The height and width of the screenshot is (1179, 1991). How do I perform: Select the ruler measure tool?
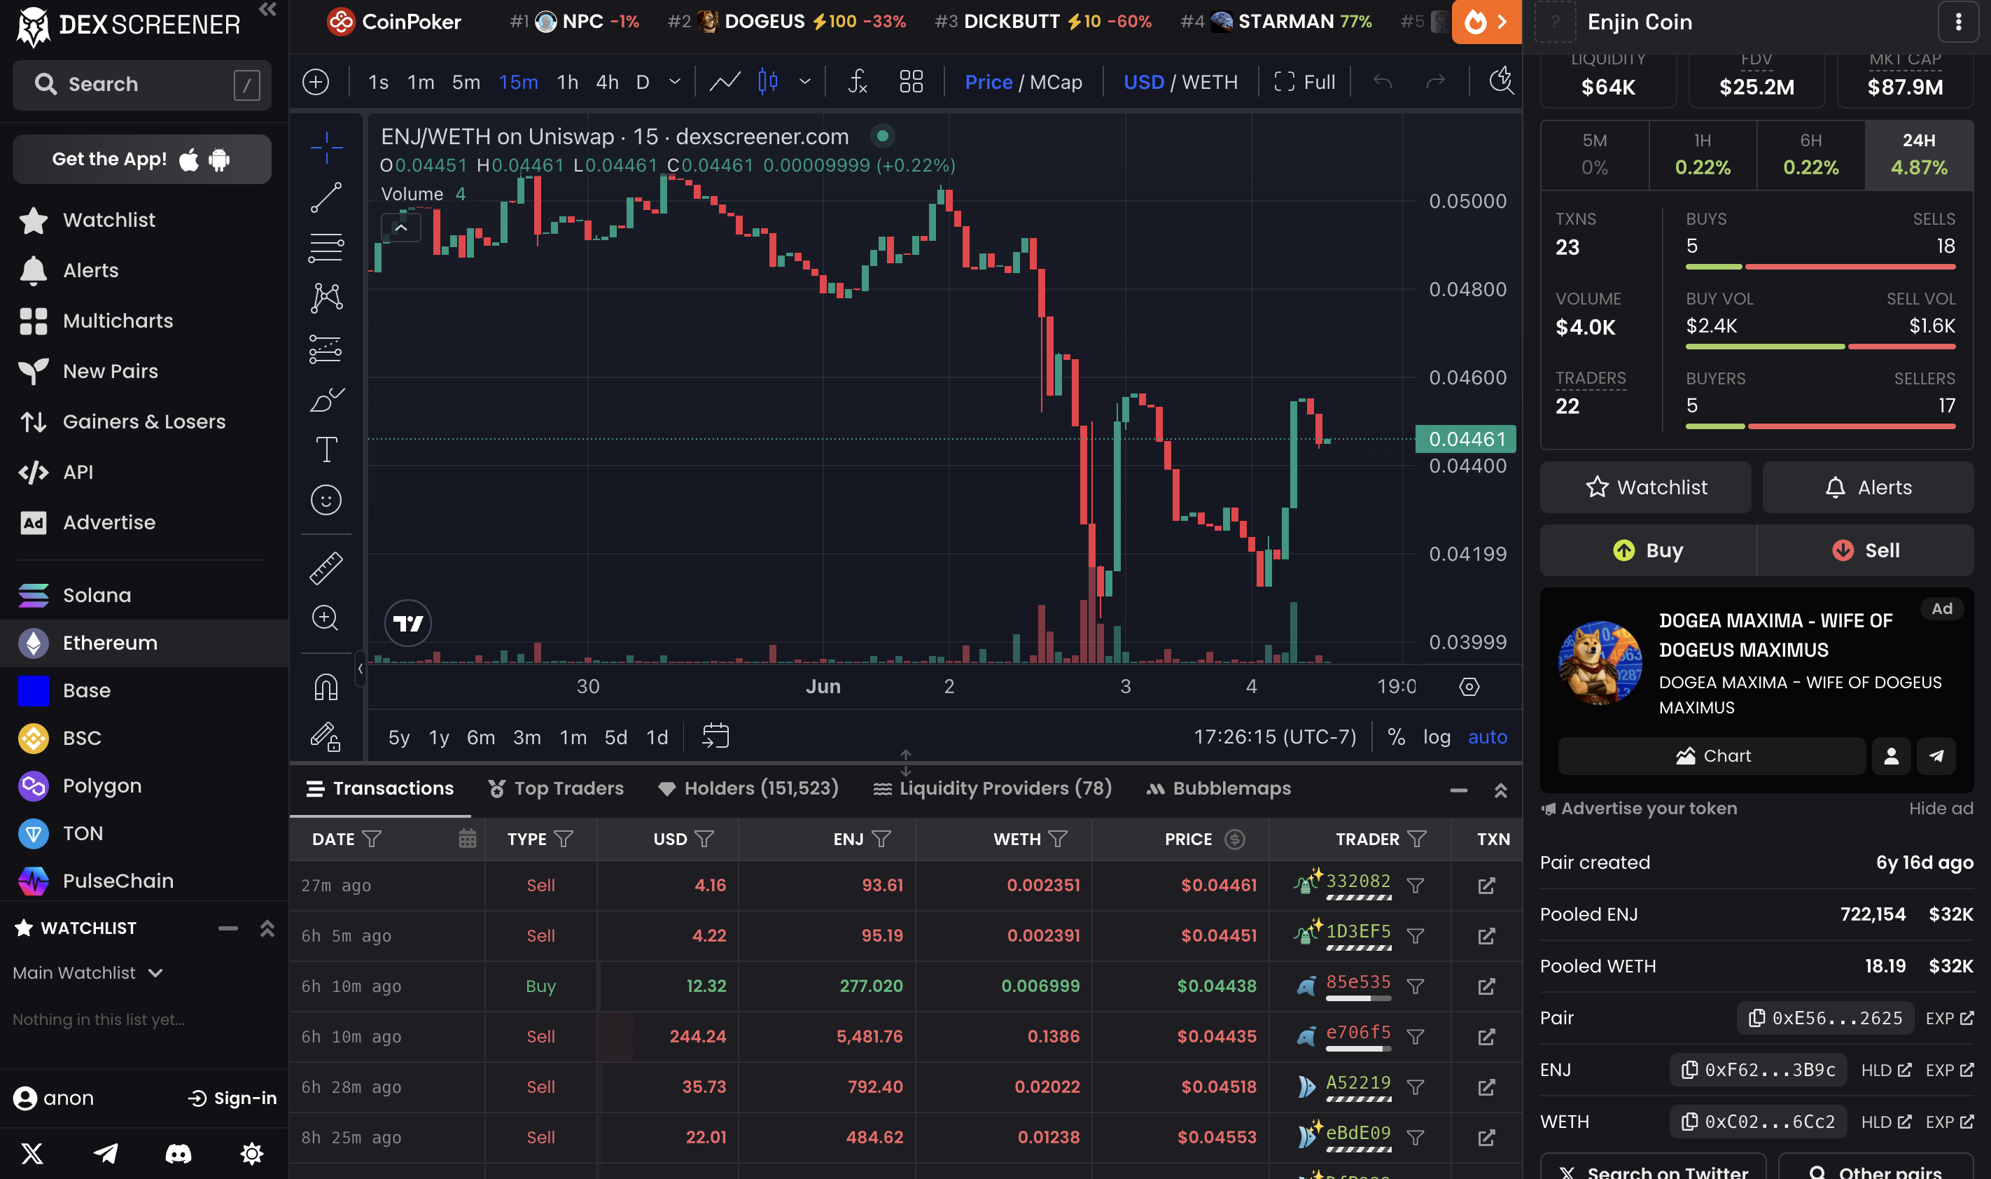pos(326,568)
